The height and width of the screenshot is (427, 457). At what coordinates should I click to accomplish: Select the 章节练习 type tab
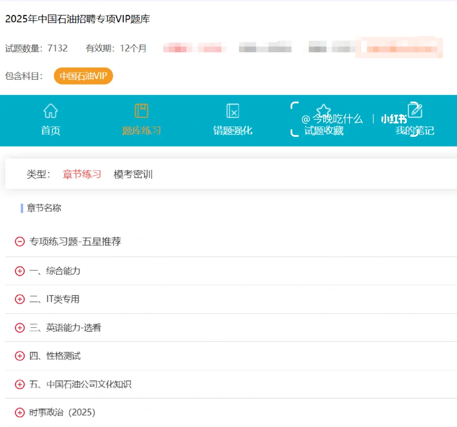tap(82, 174)
